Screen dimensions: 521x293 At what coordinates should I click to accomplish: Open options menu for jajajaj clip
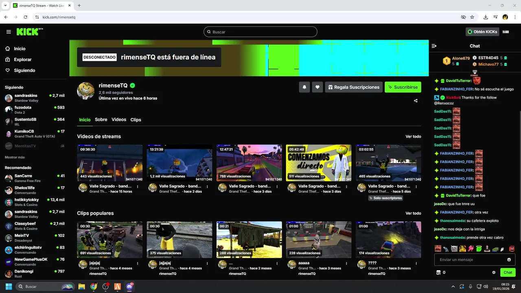point(138,263)
